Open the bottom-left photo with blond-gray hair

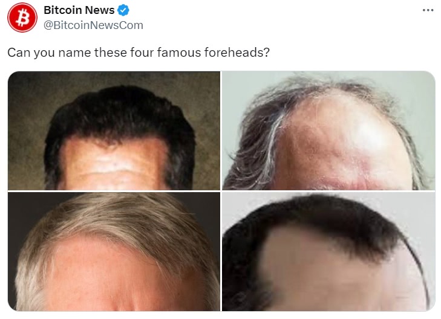[x=114, y=251]
